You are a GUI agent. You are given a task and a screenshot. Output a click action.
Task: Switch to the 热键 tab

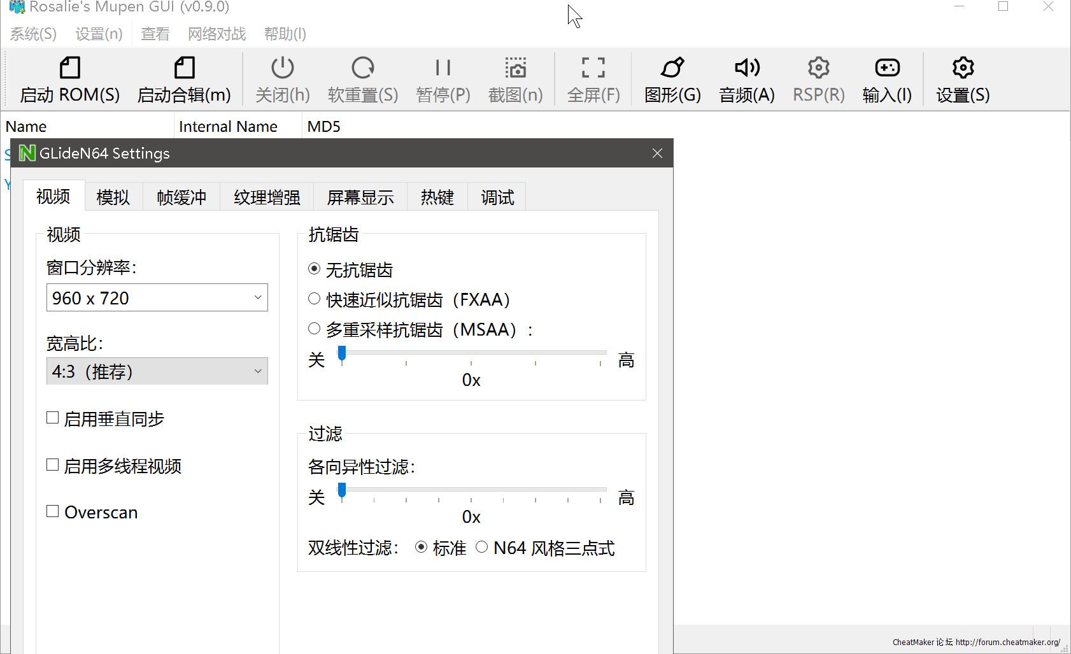[x=437, y=197]
